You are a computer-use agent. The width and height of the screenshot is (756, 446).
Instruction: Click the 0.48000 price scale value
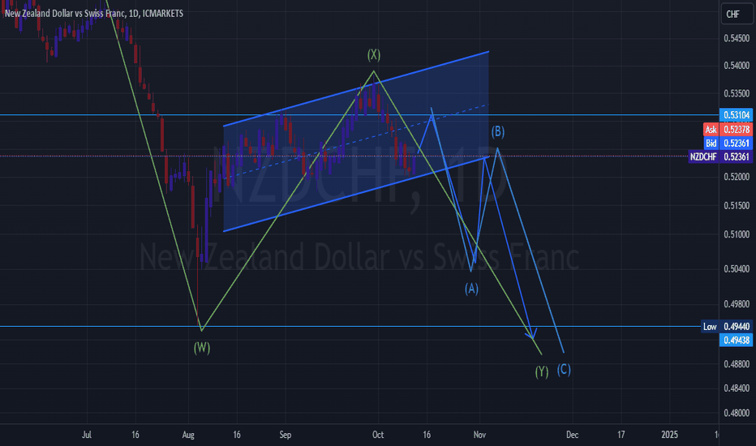click(737, 414)
